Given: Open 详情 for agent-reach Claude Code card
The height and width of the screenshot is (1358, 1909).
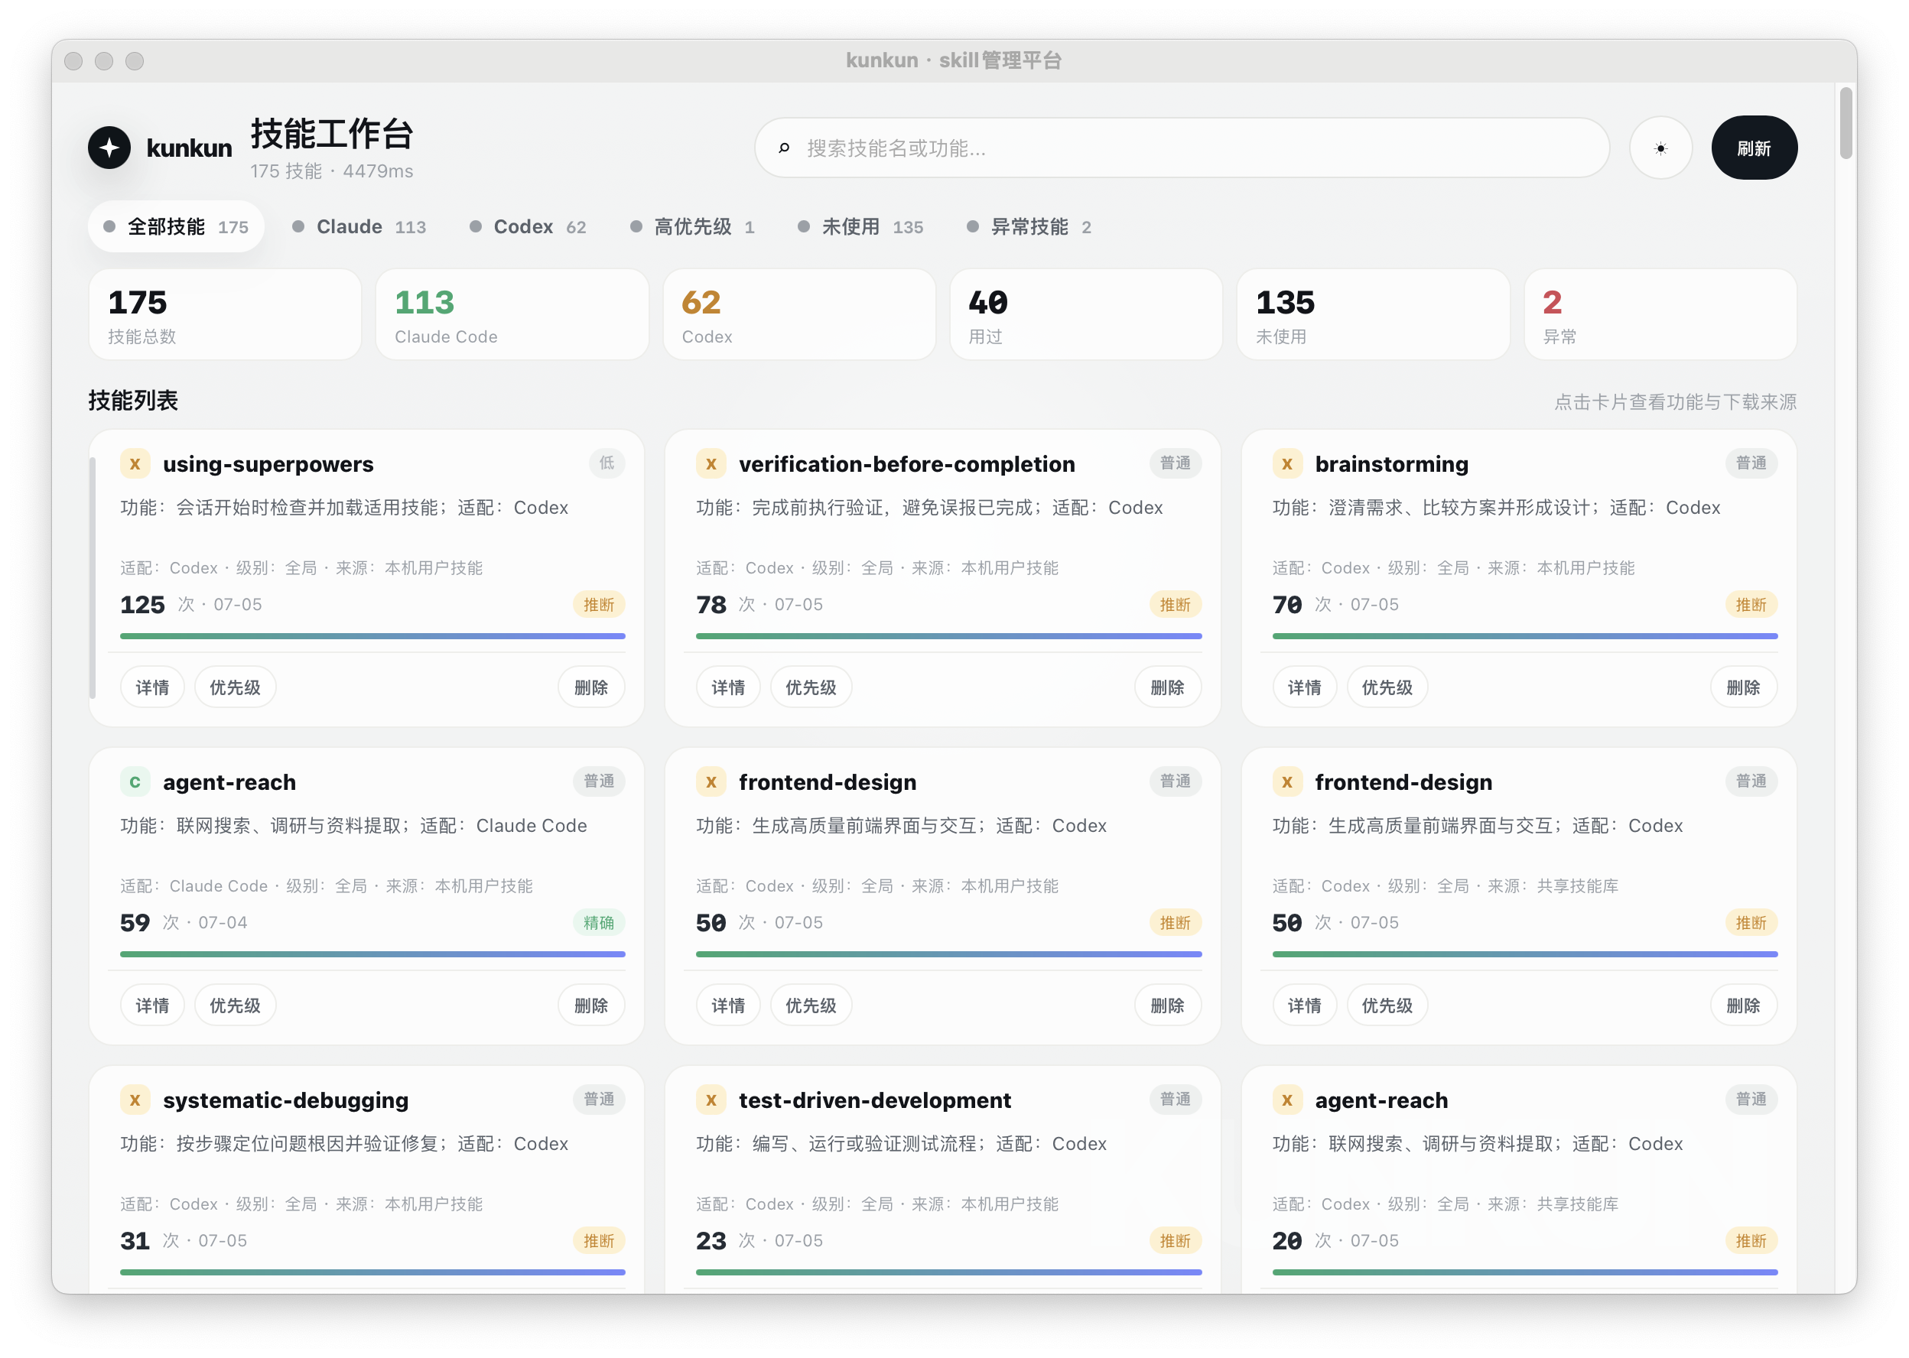Looking at the screenshot, I should coord(152,1006).
